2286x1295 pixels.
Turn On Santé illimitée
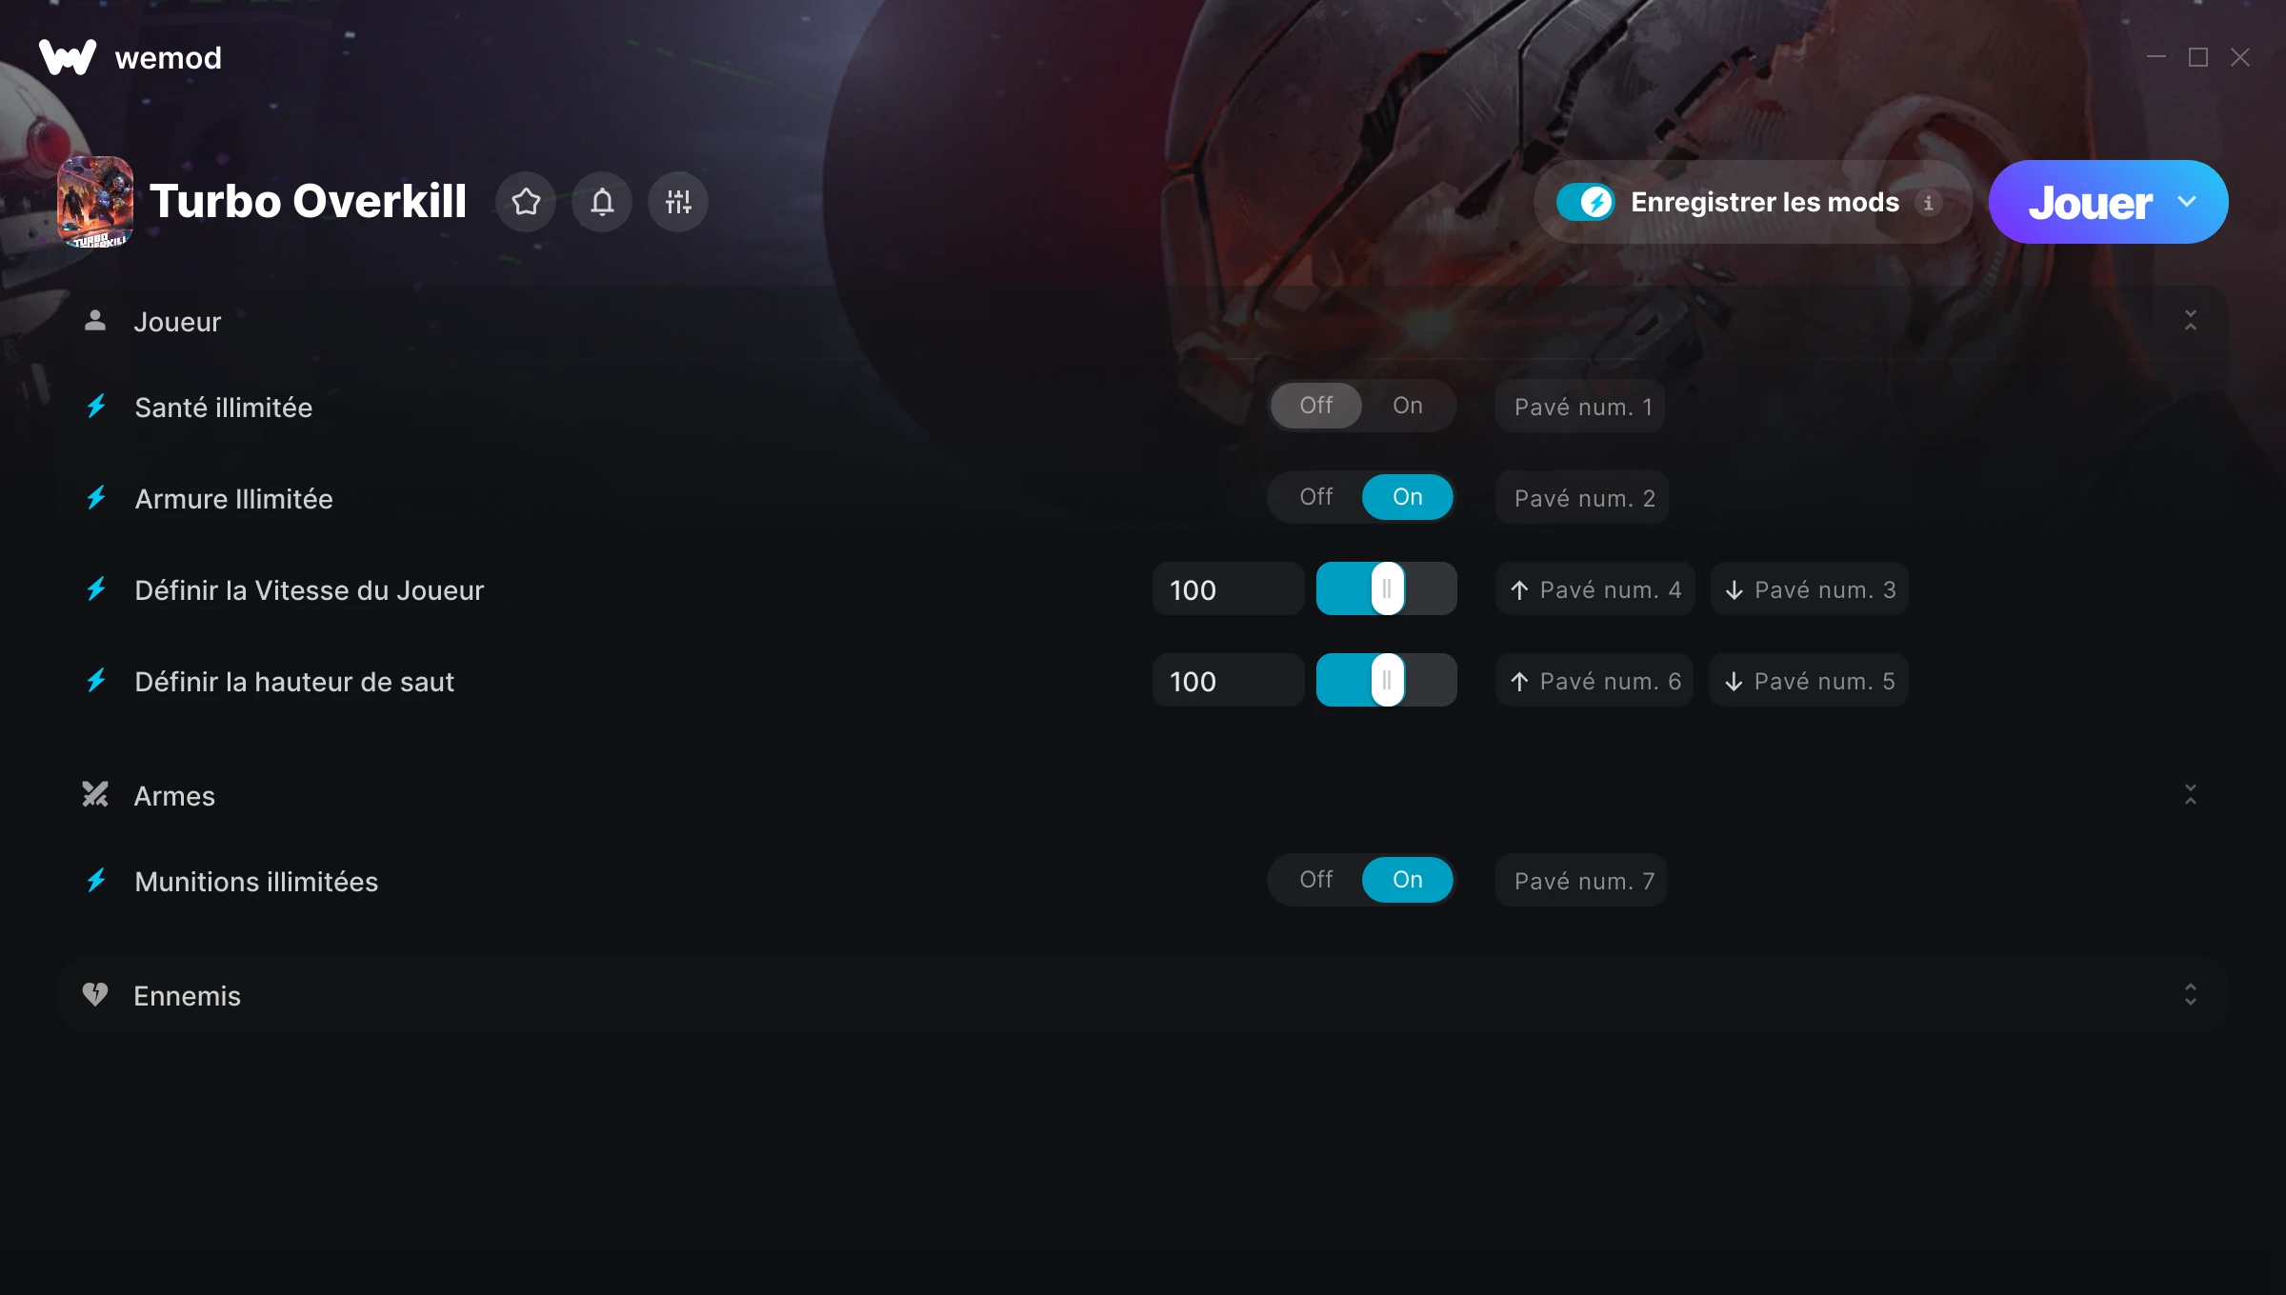pyautogui.click(x=1408, y=406)
